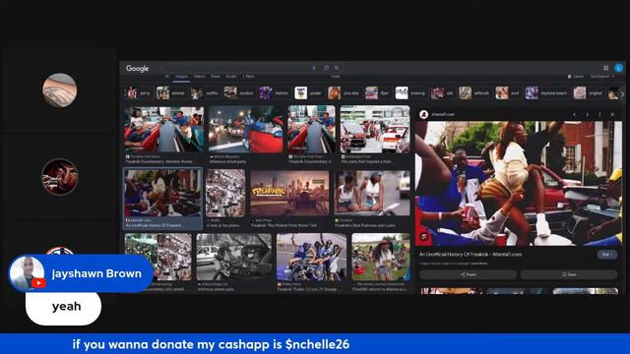The image size is (630, 354).
Task: Open first New York Times Freaknik Documentary thumbnail
Action: pyautogui.click(x=164, y=130)
